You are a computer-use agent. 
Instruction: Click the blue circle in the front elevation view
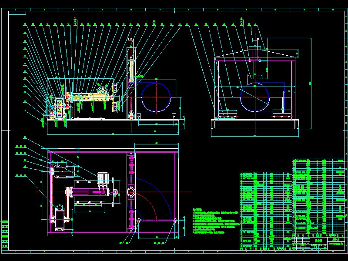click(x=156, y=97)
